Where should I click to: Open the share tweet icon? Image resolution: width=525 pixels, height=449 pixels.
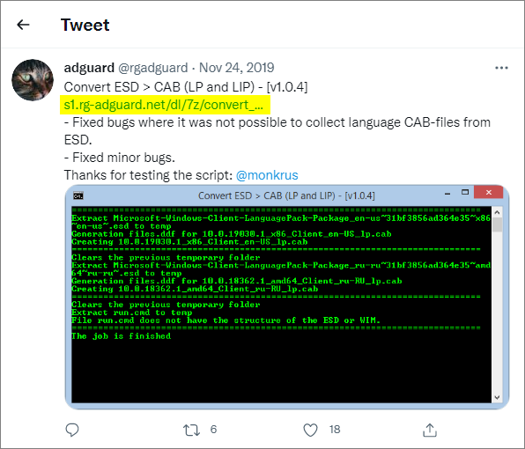430,430
